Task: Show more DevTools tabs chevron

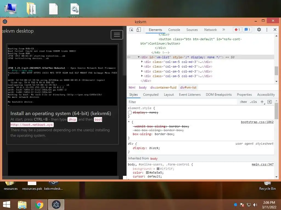Action: [224, 30]
